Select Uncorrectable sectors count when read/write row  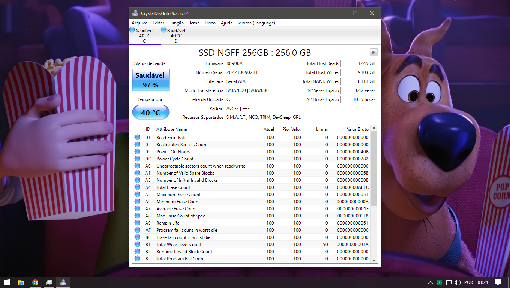pos(251,166)
